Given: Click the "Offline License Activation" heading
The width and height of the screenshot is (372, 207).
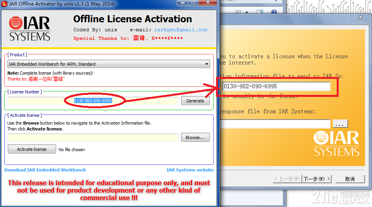Looking at the screenshot, I should point(132,19).
